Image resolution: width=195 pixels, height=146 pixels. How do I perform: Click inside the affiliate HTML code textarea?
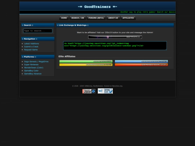(115, 45)
